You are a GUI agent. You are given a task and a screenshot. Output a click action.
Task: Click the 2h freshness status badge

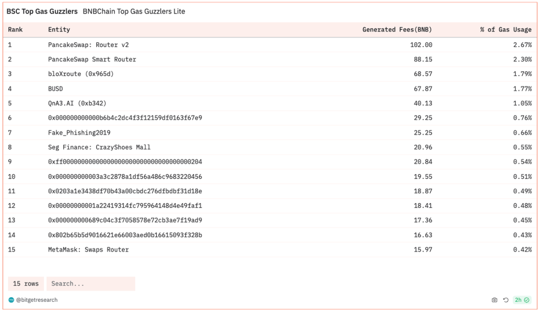(522, 300)
